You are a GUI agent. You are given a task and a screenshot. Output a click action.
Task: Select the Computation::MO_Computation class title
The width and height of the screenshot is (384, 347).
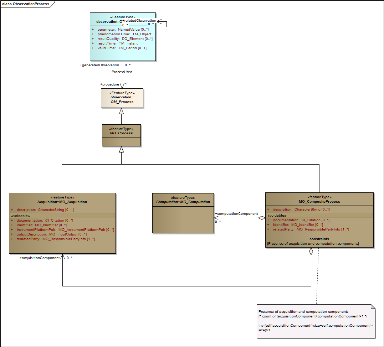click(183, 202)
